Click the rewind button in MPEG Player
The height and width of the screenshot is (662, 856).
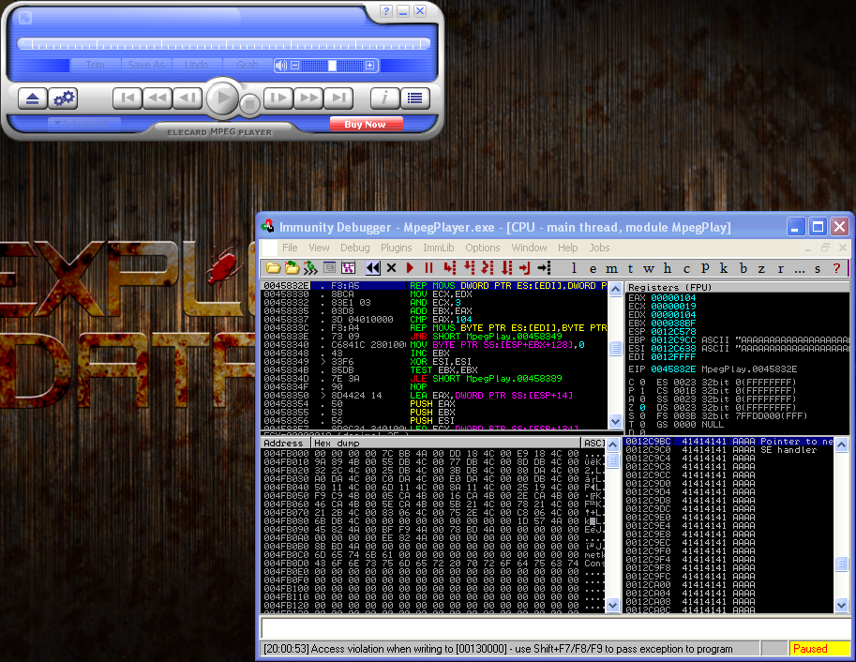click(158, 98)
